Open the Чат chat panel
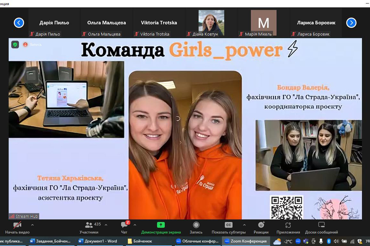The image size is (370, 246). pos(124,228)
